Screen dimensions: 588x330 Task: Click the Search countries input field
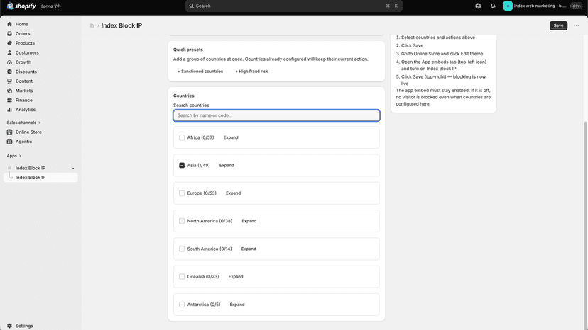coord(276,115)
